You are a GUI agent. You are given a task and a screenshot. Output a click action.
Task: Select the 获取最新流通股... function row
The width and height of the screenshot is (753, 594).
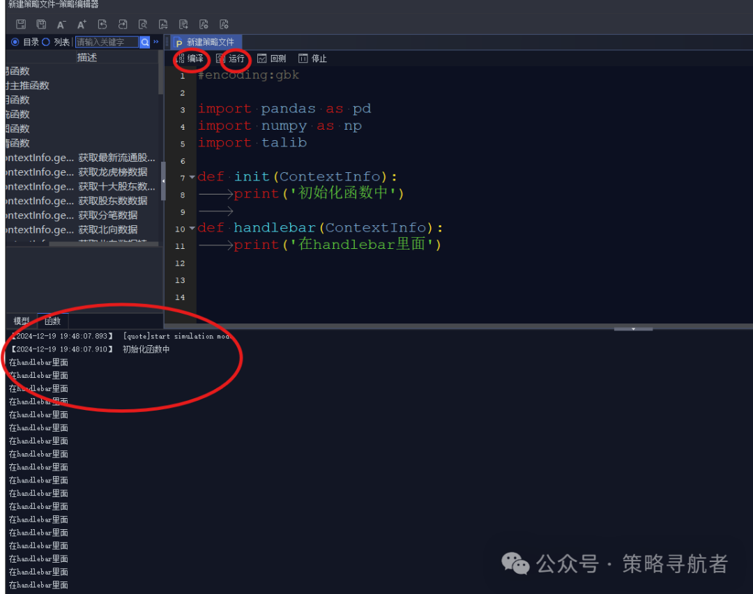82,158
